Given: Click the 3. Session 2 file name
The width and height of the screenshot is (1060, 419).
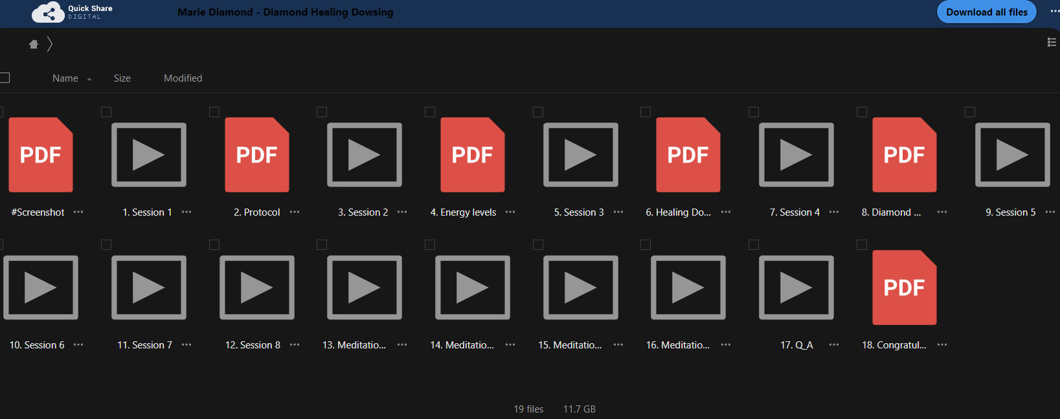Looking at the screenshot, I should click(x=363, y=212).
